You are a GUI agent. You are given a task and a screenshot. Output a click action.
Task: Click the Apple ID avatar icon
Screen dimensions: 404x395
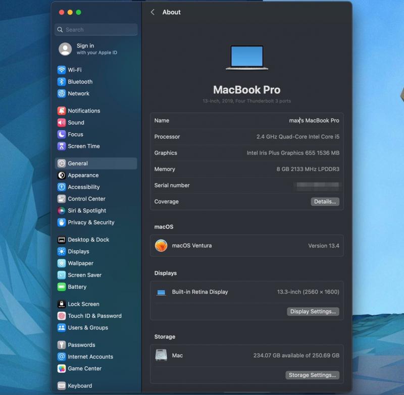(x=65, y=49)
